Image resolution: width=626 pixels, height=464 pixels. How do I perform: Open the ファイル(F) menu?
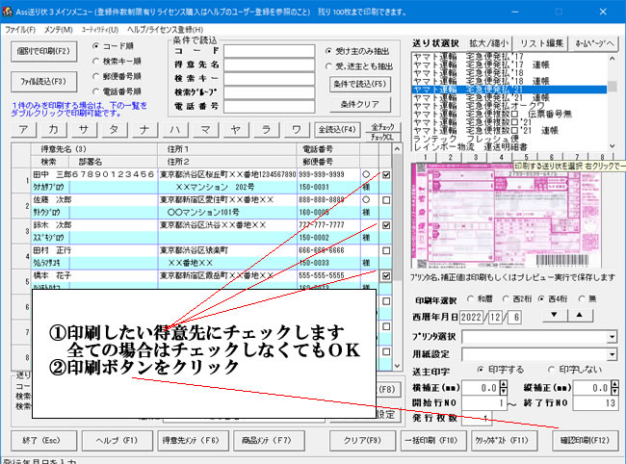pyautogui.click(x=19, y=30)
